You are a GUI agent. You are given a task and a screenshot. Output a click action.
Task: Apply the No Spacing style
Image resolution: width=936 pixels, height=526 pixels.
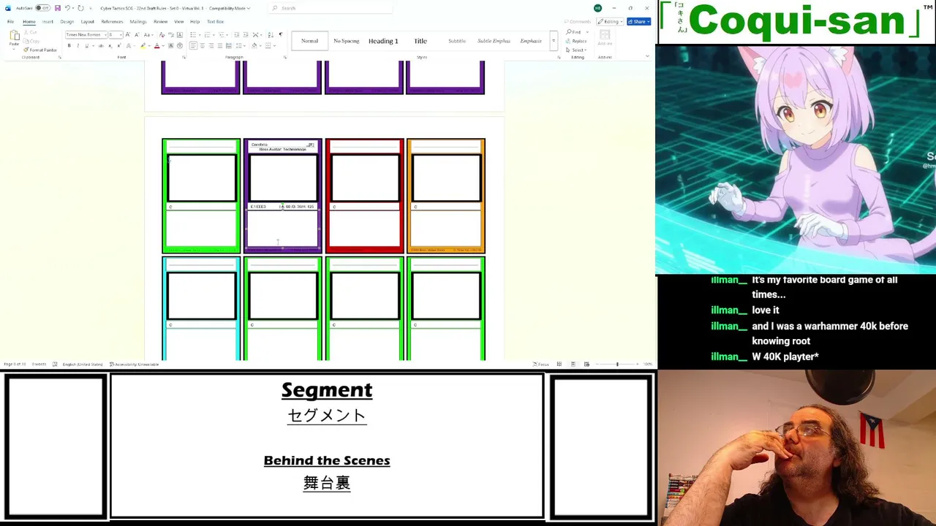pos(347,41)
